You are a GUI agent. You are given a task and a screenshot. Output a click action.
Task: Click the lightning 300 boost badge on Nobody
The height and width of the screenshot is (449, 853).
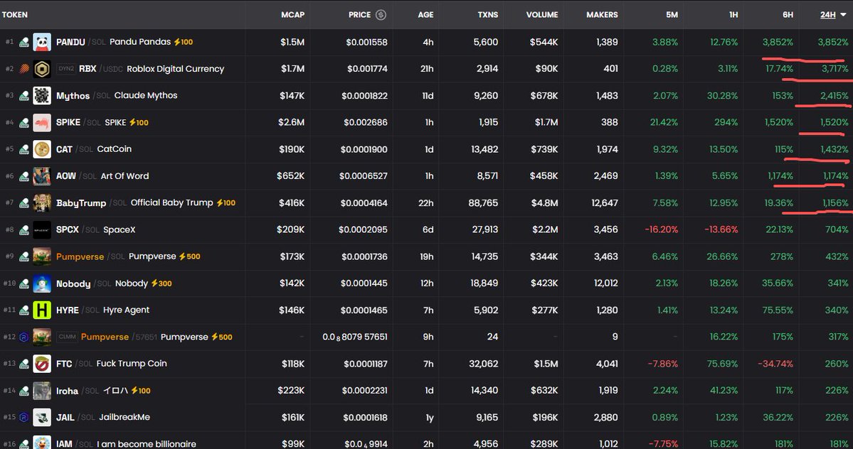pyautogui.click(x=161, y=283)
